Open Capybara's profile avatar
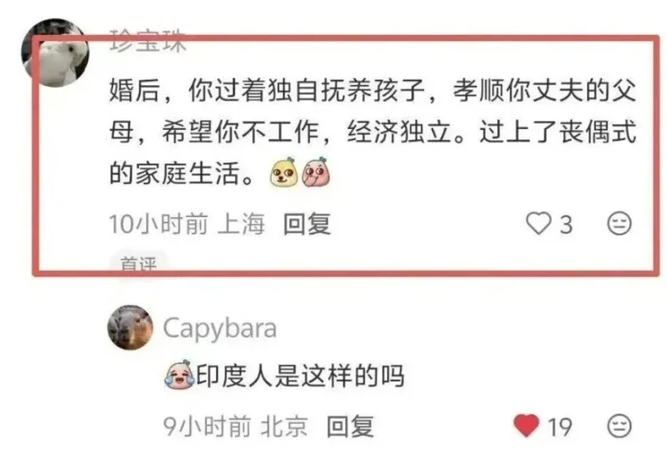 [130, 327]
